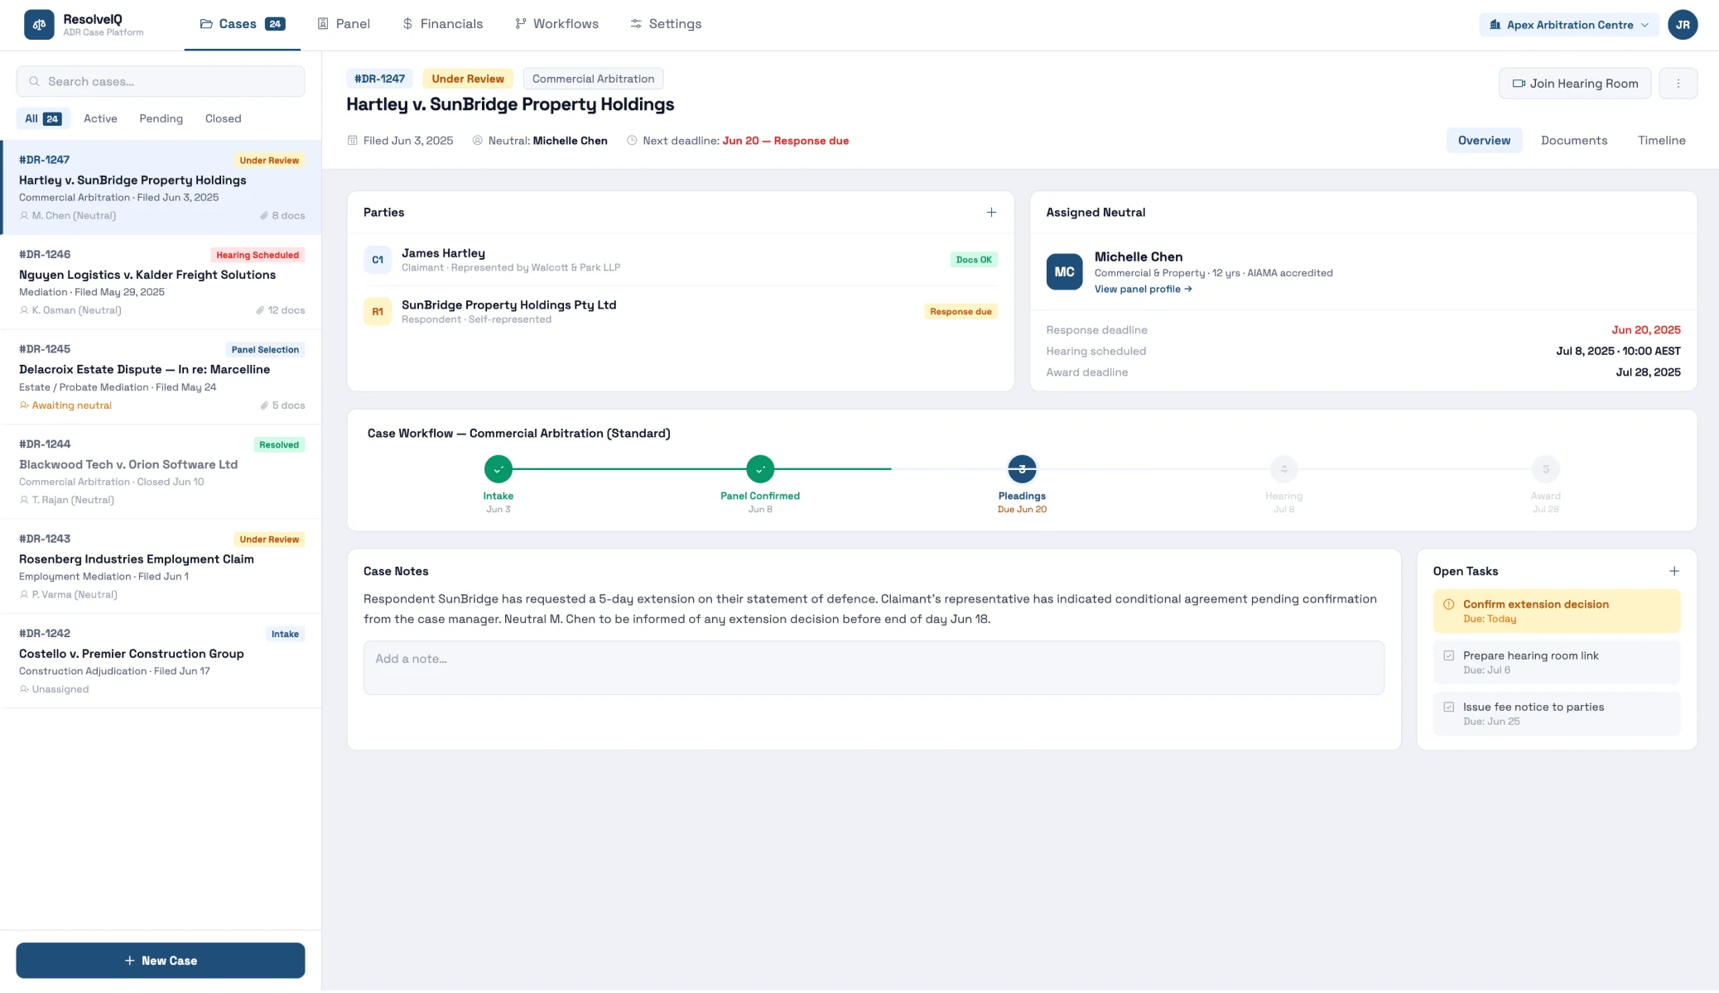Select the Costello v. Premier Construction case
Viewport: 1719px width, 993px height.
pos(161,661)
